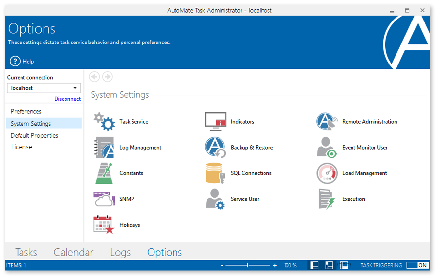
Task: Open the Event Monitor User icon
Action: point(327,148)
